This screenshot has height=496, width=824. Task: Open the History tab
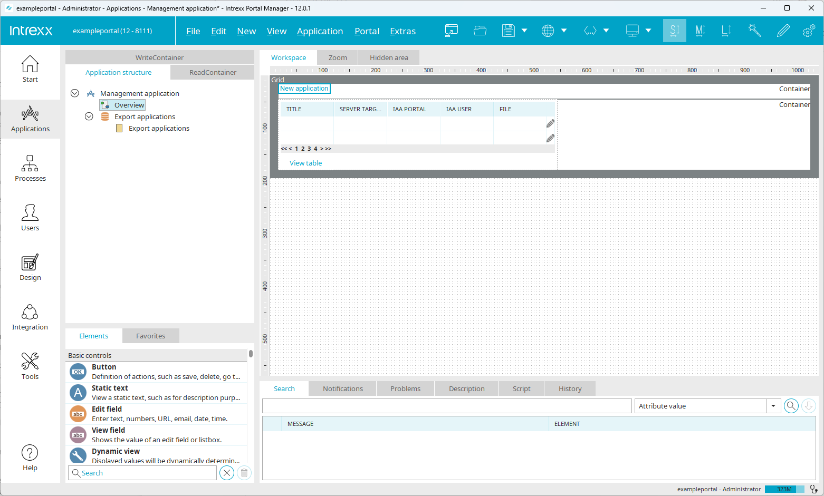(570, 388)
